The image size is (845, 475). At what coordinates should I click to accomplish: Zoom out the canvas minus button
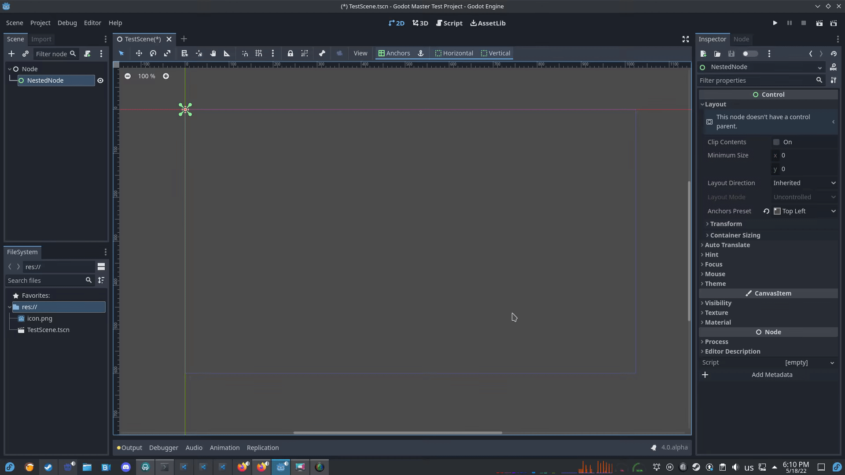128,76
